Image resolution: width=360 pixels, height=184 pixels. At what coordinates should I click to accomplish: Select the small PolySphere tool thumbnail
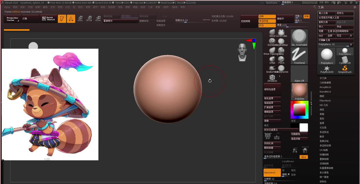click(345, 52)
